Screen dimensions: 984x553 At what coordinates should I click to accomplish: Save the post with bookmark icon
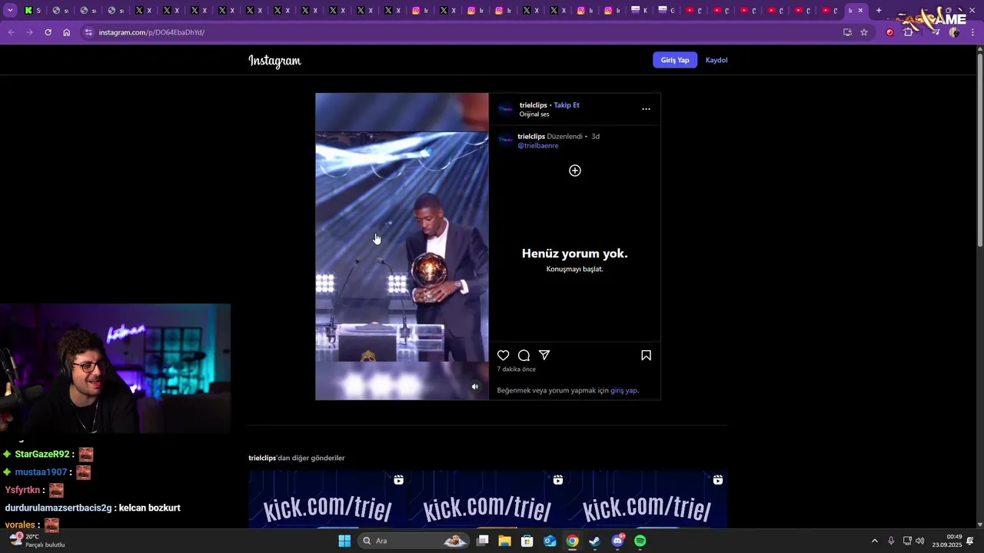(x=646, y=355)
